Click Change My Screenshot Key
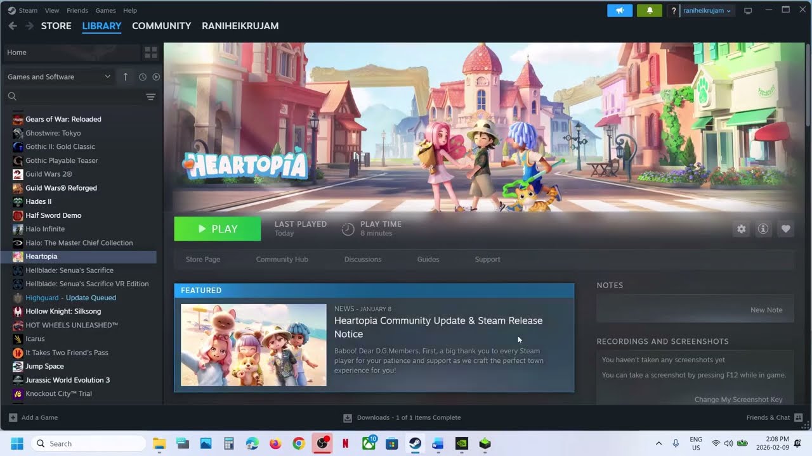This screenshot has height=456, width=812. [738, 400]
